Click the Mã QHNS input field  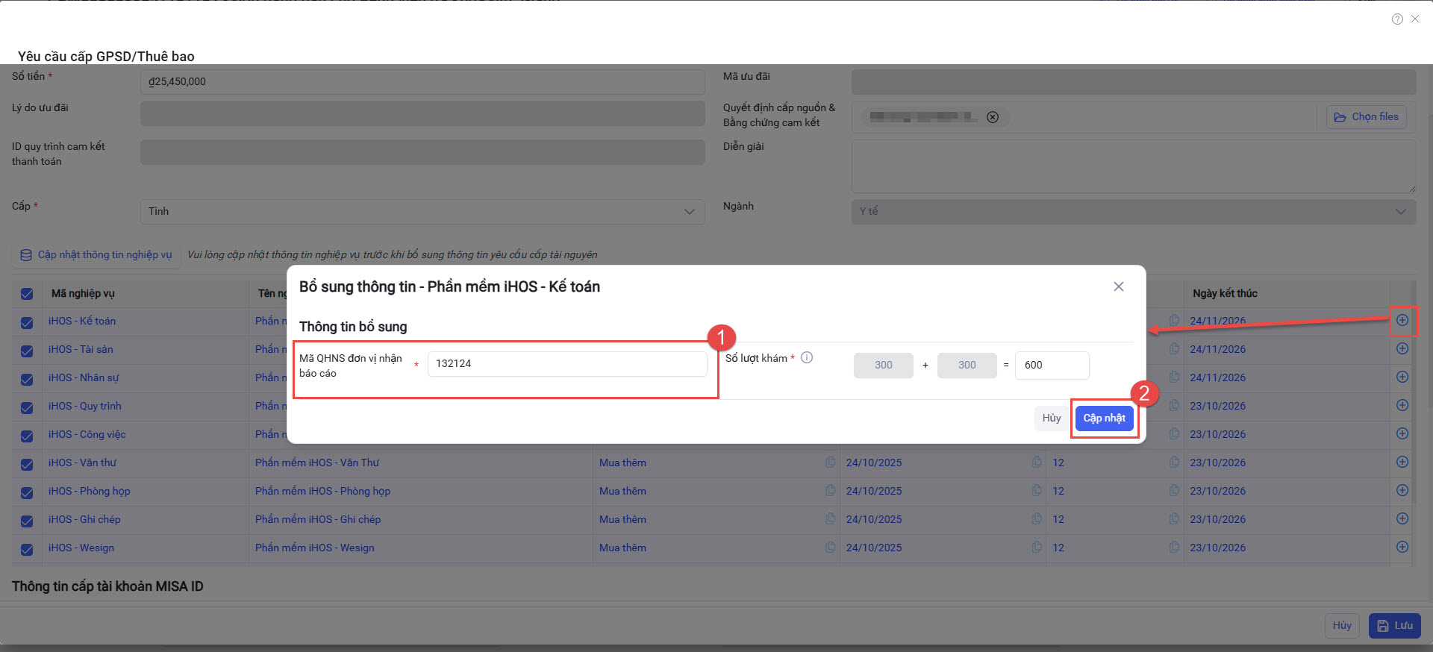(566, 364)
